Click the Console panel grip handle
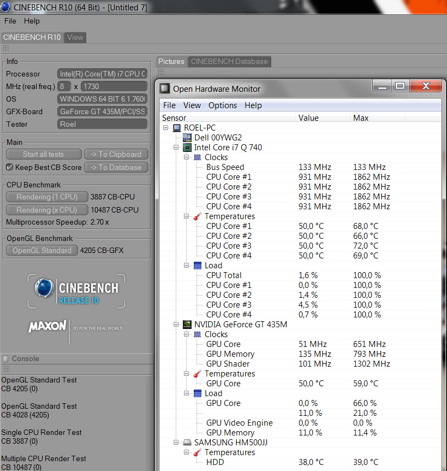The image size is (447, 471). tap(7, 369)
